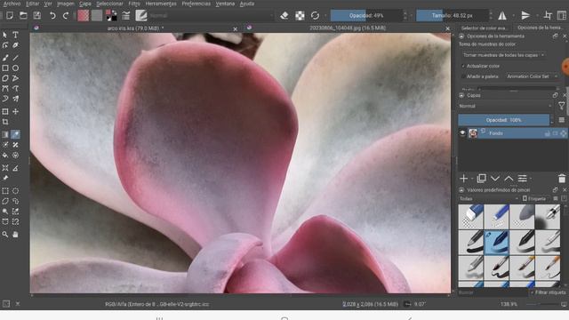Switch to Selector de color avanzado tab
This screenshot has height=320, width=569.
click(x=484, y=28)
